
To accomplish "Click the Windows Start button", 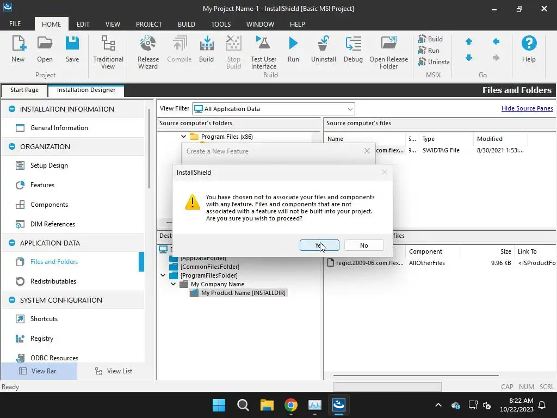I will tap(219, 405).
